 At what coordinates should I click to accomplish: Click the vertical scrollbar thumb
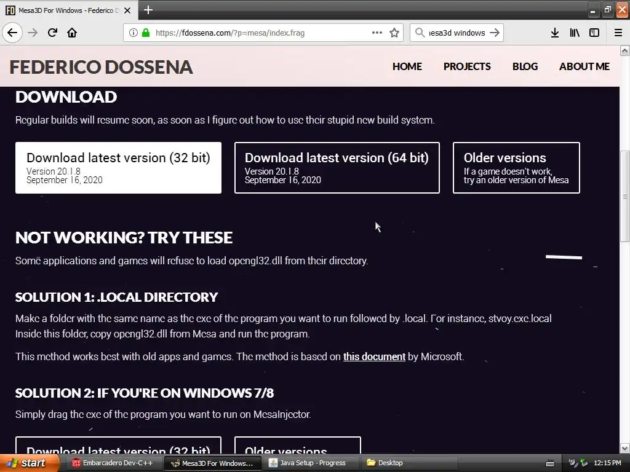pyautogui.click(x=624, y=196)
